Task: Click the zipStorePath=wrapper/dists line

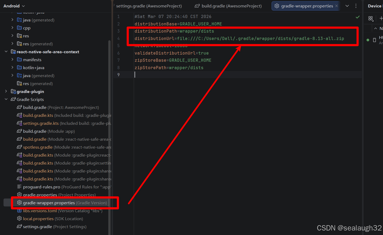Action: point(169,68)
